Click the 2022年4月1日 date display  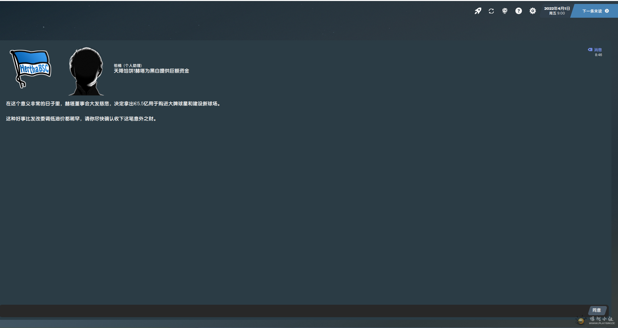click(557, 11)
